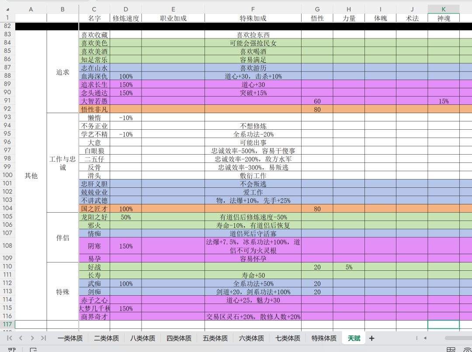Click the 神魂 header cell
The height and width of the screenshot is (352, 472).
tap(444, 18)
